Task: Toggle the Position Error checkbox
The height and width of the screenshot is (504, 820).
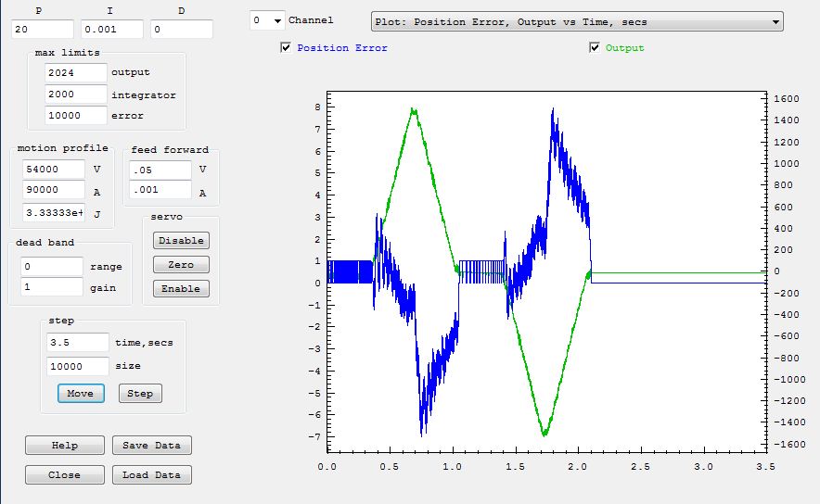Action: (286, 48)
